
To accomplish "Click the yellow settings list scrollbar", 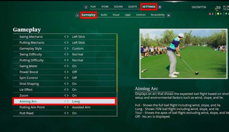I will tap(117, 63).
